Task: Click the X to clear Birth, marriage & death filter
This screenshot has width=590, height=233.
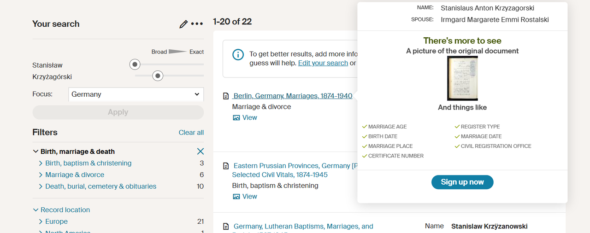Action: 200,151
